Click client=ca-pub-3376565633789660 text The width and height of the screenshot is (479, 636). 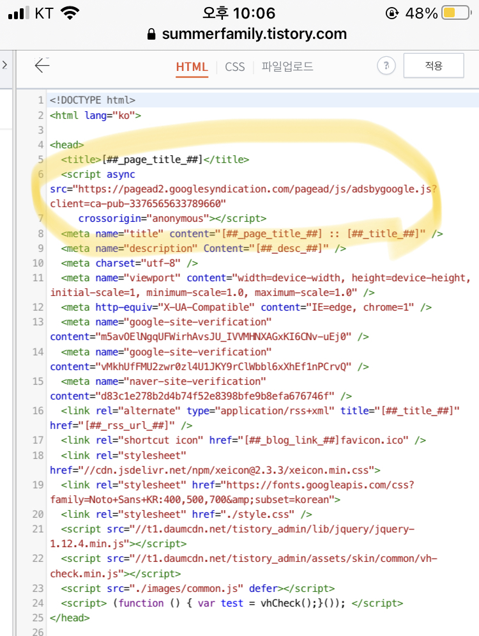138,204
